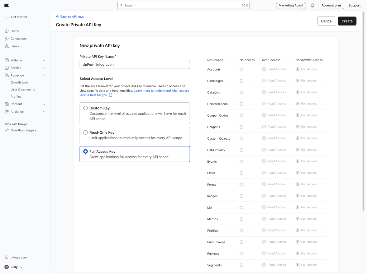The image size is (367, 274).
Task: Click the Campaigns paper-plane icon
Action: [x=6, y=38]
